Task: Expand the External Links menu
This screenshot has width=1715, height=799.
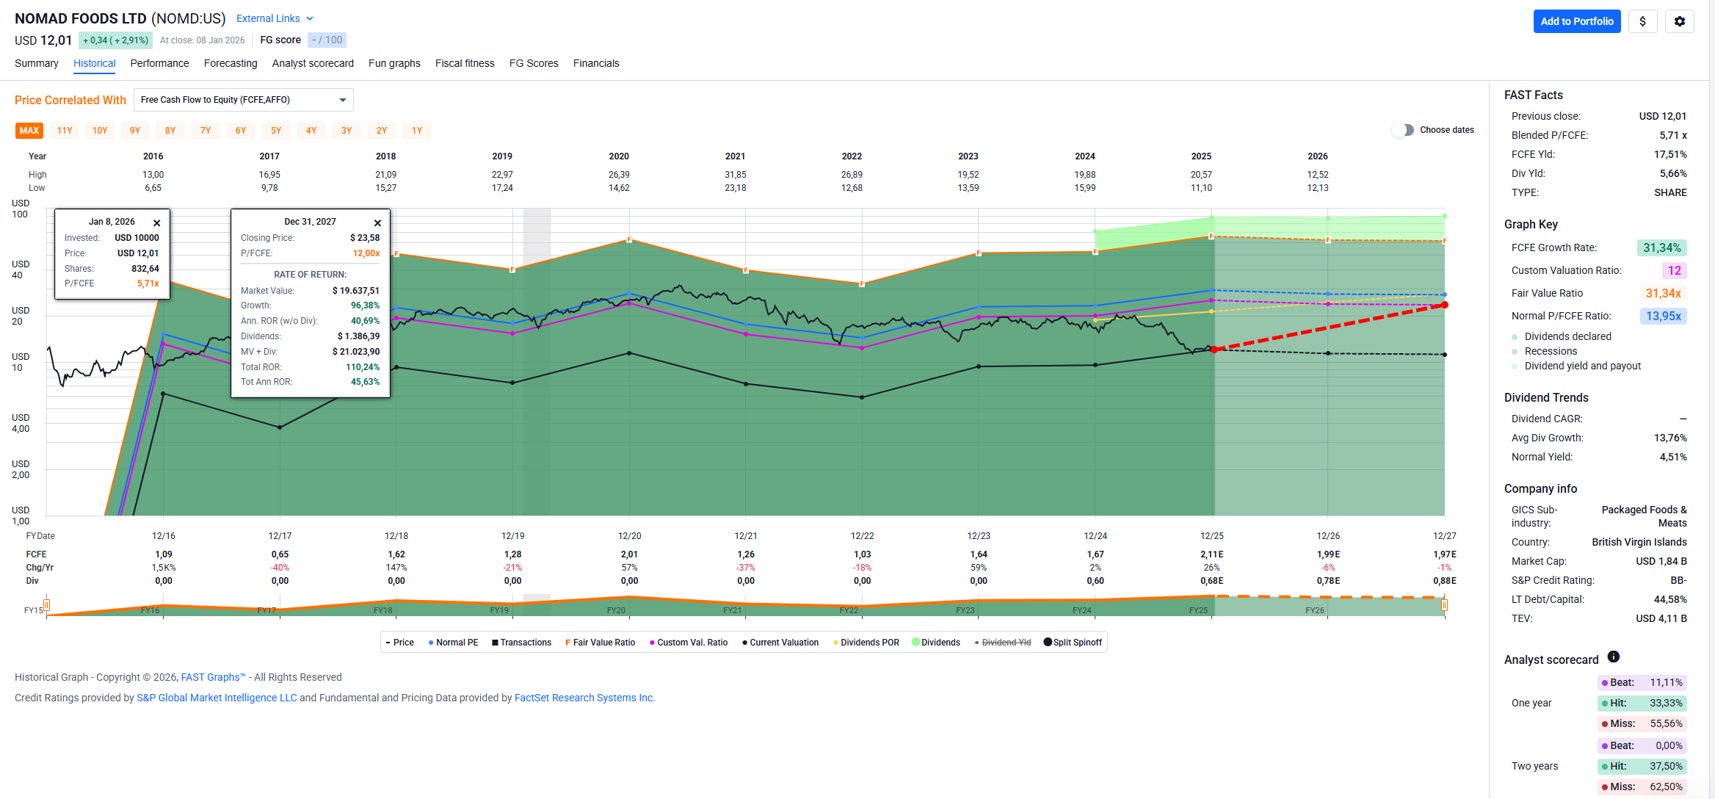Action: click(x=275, y=18)
